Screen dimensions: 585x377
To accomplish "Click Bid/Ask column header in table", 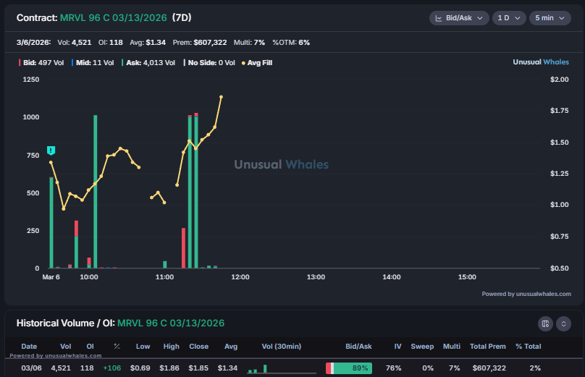I will point(358,346).
